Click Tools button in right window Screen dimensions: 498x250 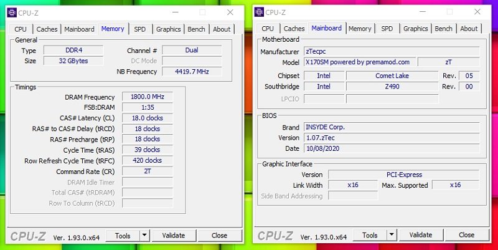click(x=370, y=235)
